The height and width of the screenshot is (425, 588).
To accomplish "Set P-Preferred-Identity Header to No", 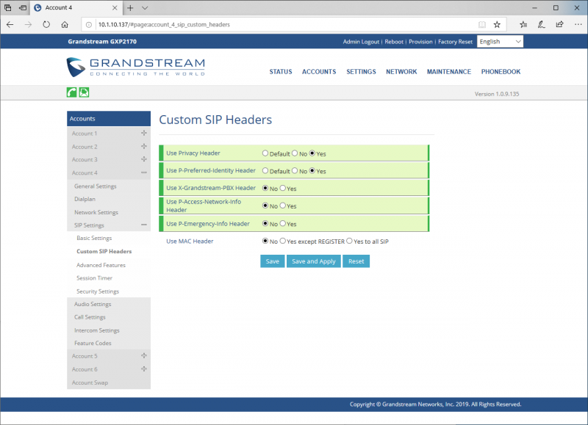I will 295,171.
